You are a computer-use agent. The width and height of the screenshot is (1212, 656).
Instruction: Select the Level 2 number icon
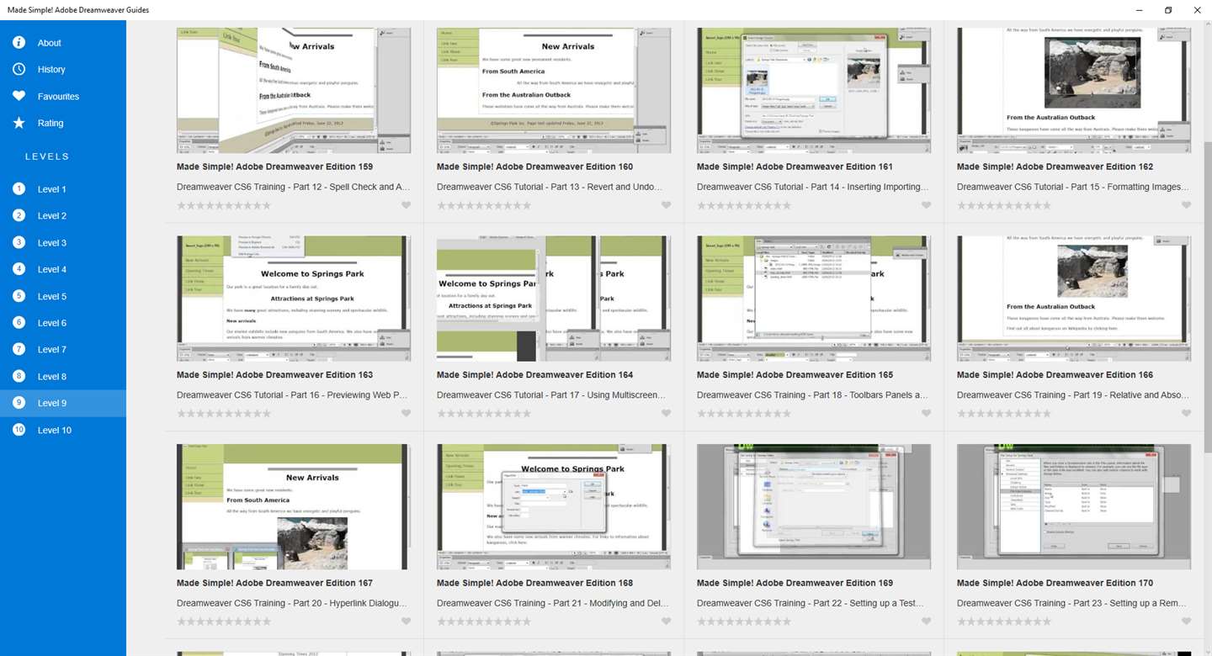[19, 215]
